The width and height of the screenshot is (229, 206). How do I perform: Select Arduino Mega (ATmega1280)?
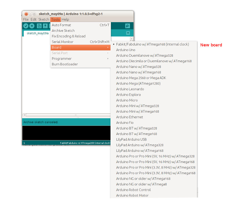[154, 83]
